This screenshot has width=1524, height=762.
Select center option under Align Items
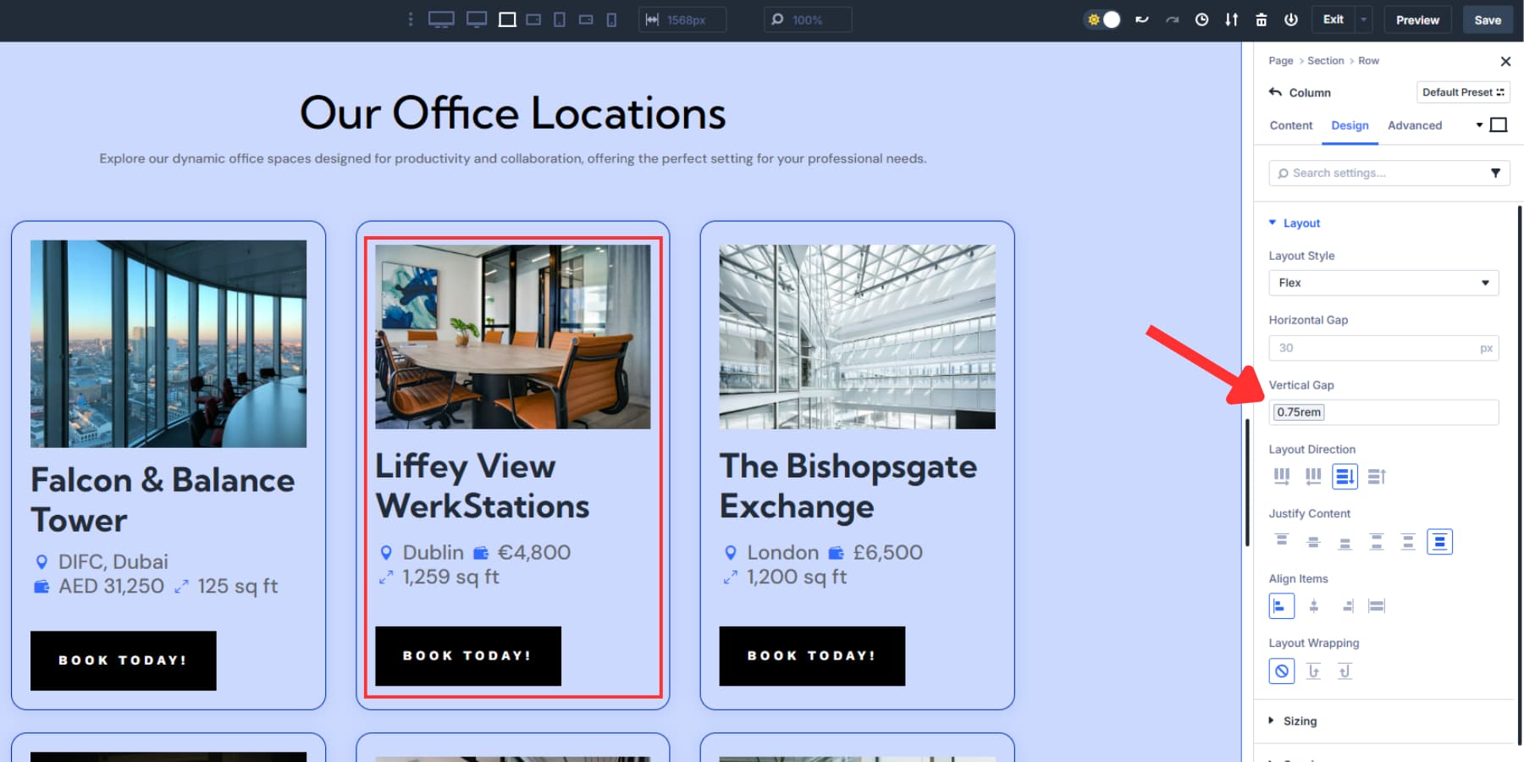point(1313,605)
